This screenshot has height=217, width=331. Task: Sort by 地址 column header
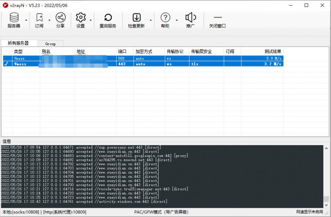coord(95,52)
